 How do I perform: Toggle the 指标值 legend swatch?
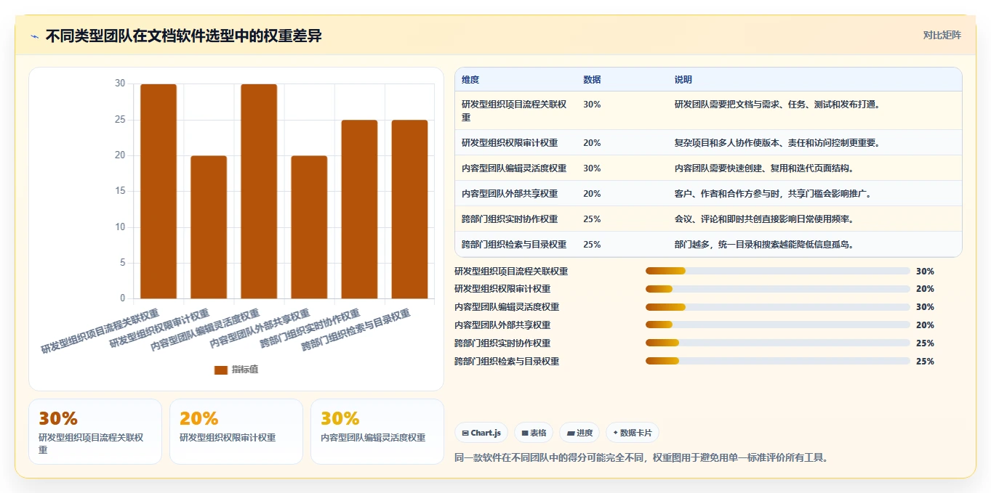coord(221,370)
